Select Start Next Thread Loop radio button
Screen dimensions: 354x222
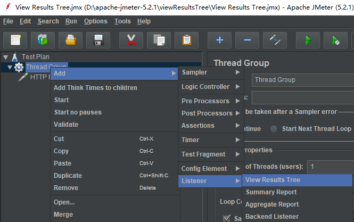click(274, 129)
